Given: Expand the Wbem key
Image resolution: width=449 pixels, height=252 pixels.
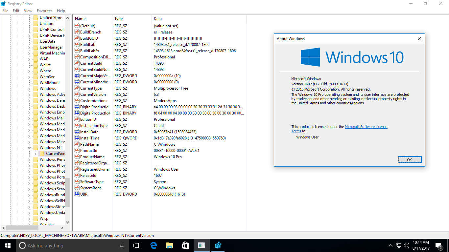Looking at the screenshot, I should point(29,71).
